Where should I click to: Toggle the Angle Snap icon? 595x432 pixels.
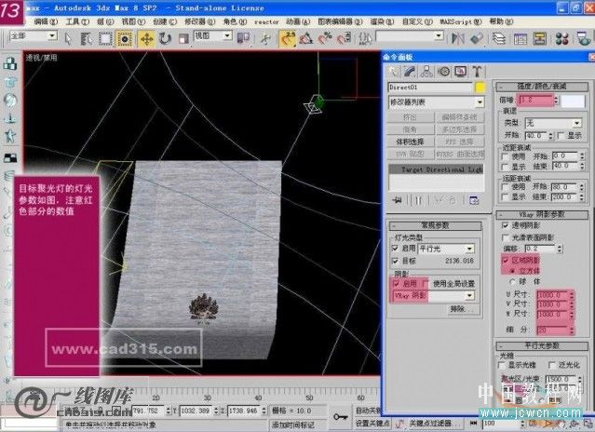pos(306,38)
